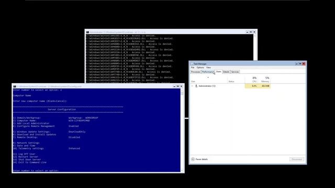Viewport: 335px width, 188px height.
Task: Switch to the Processes tab
Action: (x=195, y=72)
